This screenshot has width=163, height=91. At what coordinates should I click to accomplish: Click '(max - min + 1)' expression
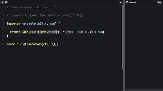79,32
